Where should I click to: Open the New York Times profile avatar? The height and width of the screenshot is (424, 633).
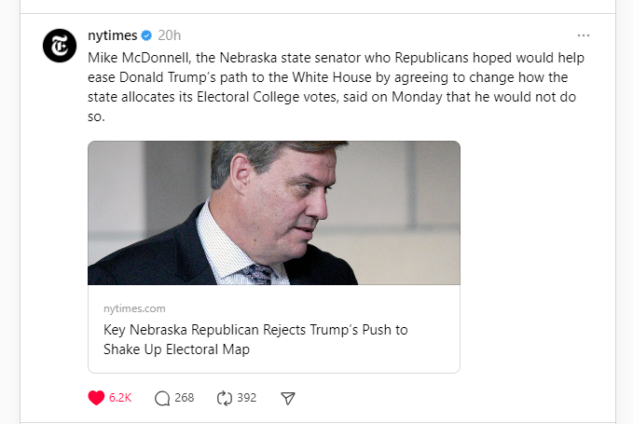tap(60, 46)
